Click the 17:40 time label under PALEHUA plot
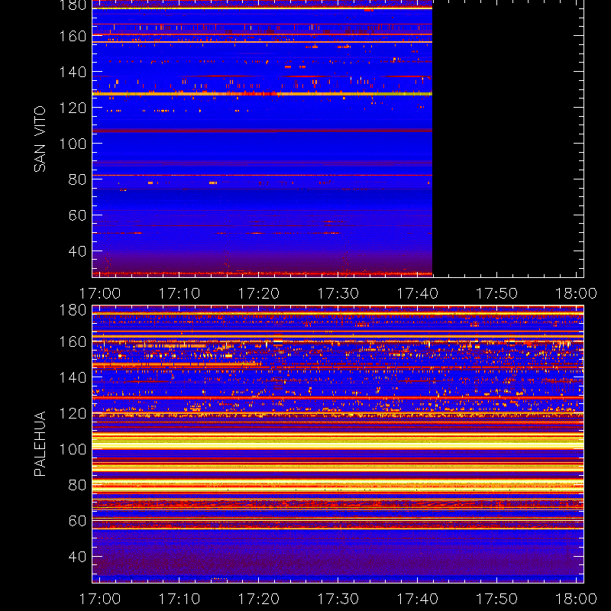611x611 pixels. (417, 599)
